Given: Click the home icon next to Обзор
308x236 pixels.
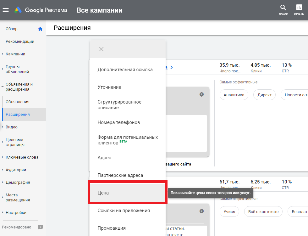Looking at the screenshot, I should 40,29.
